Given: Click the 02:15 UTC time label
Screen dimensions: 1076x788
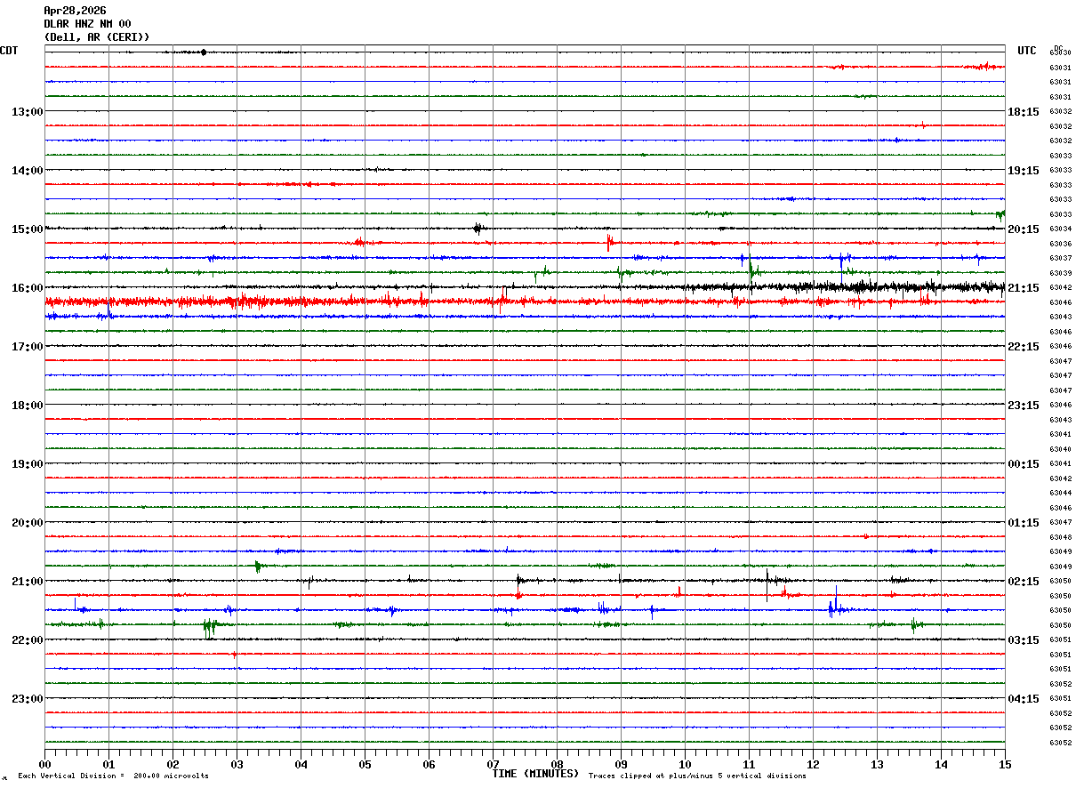Looking at the screenshot, I should tap(1024, 582).
